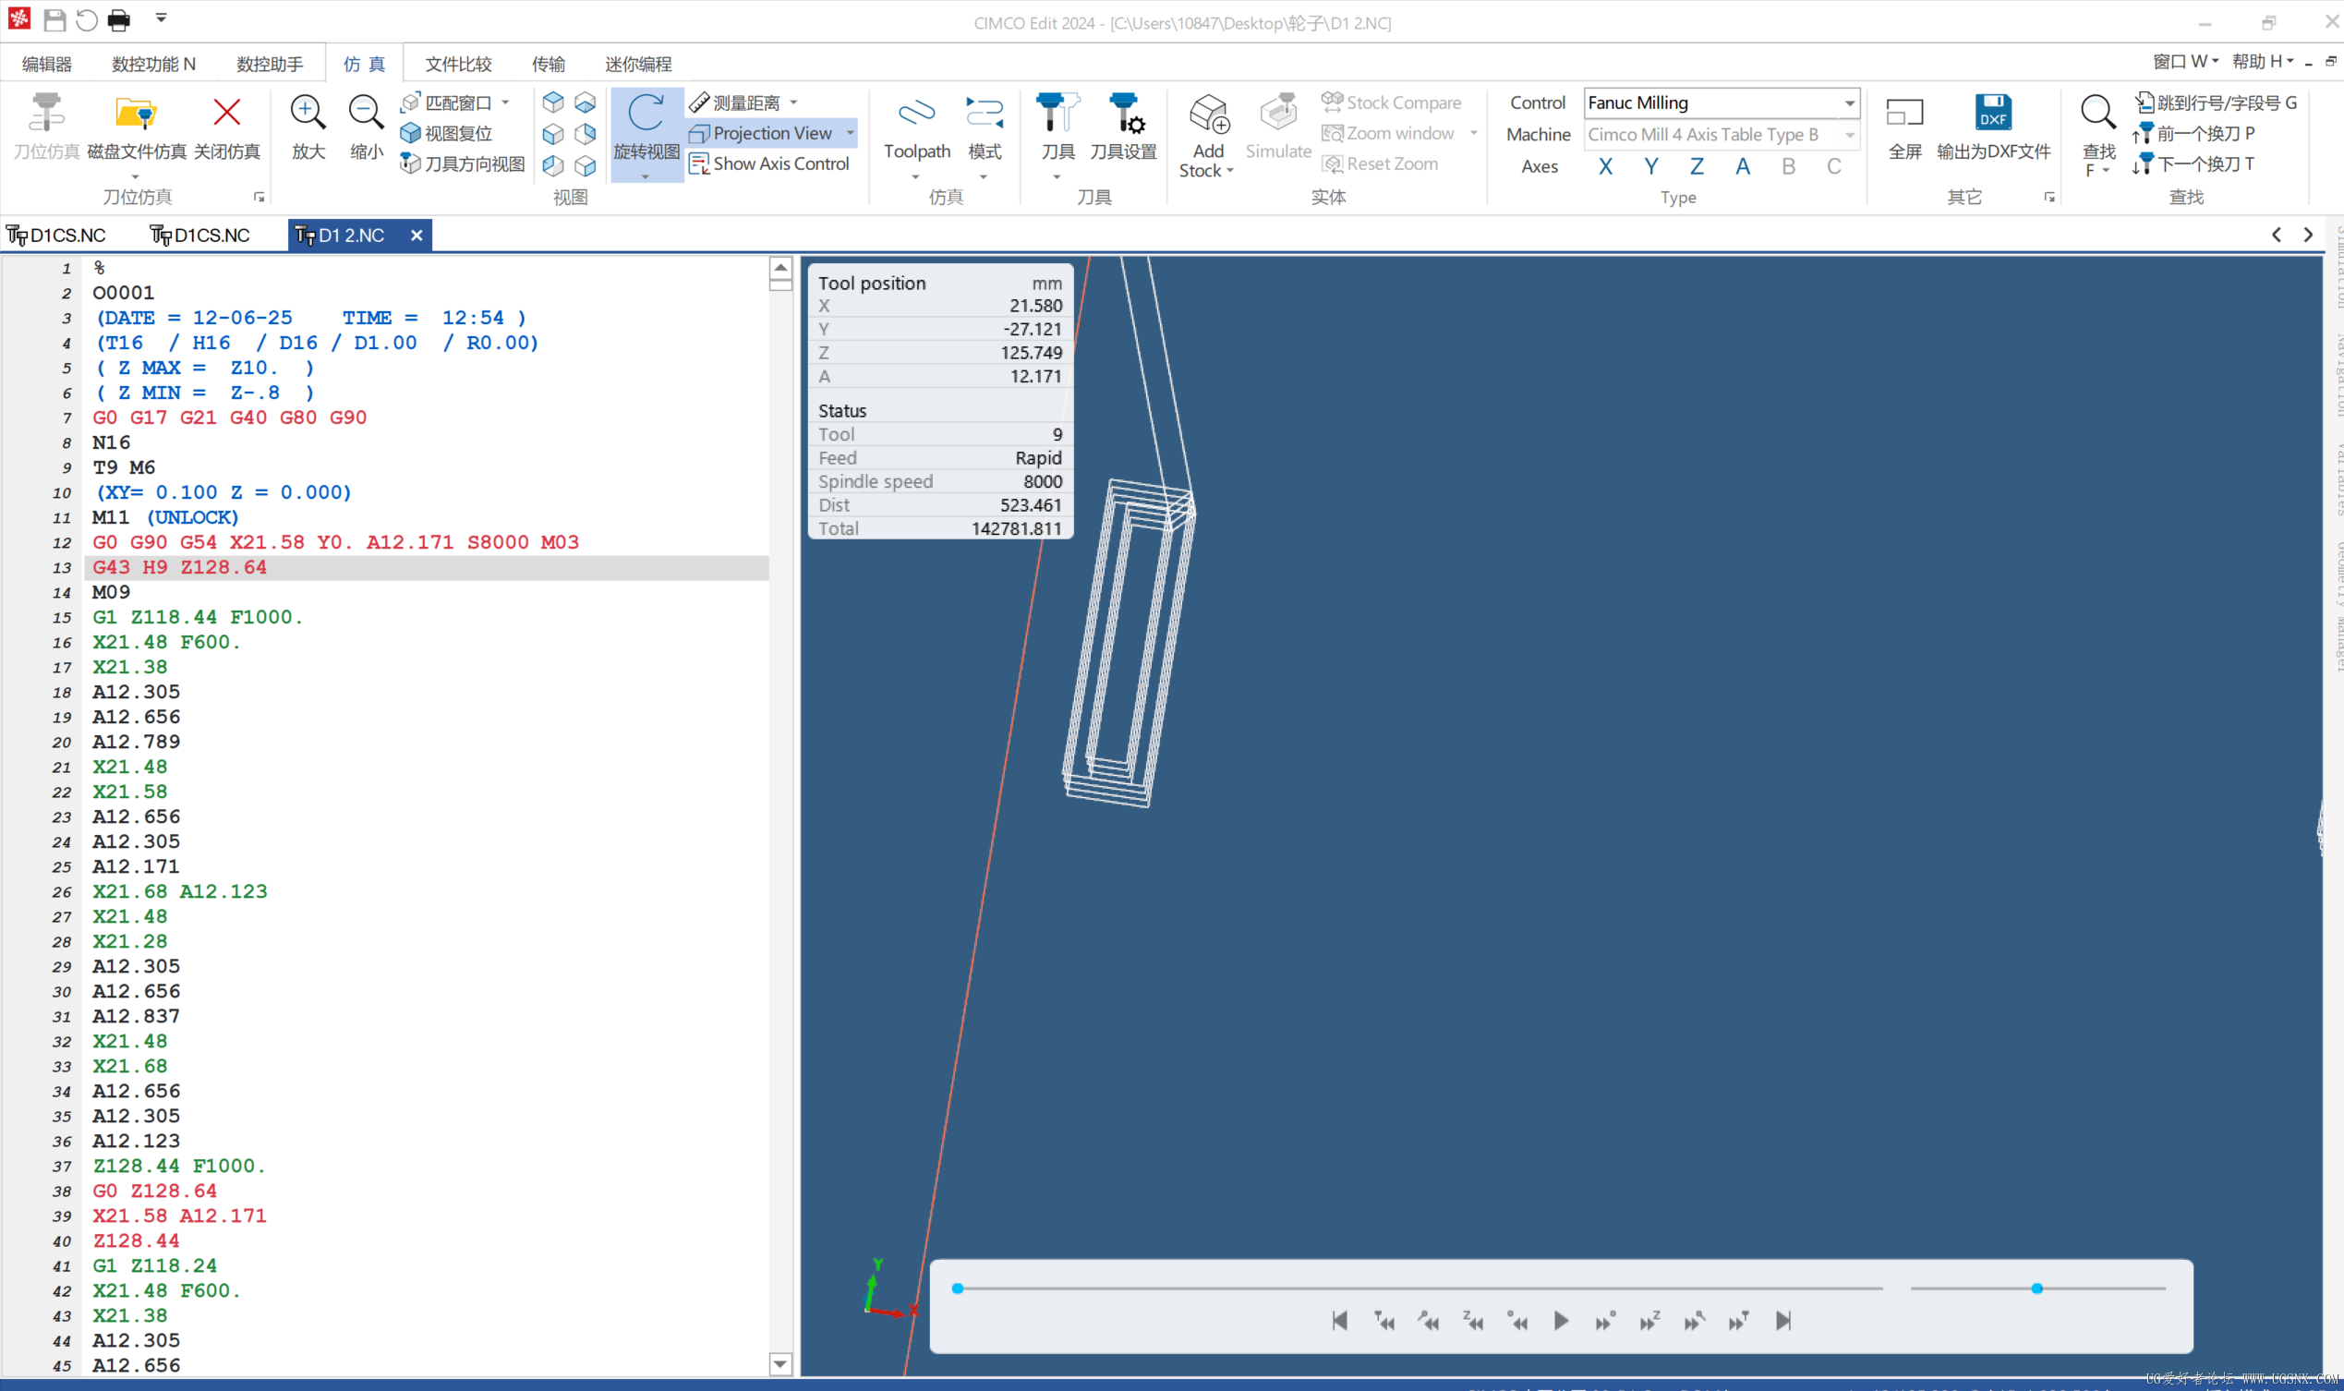Expand 刀位仿真 group dialog launcher
Screen dimensions: 2344x1391
point(259,197)
